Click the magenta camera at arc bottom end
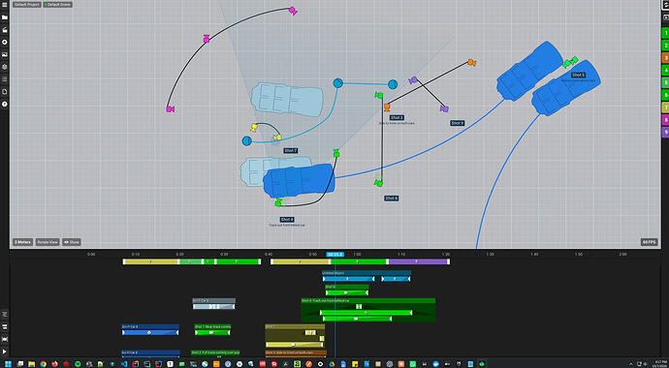669x368 pixels. pyautogui.click(x=171, y=109)
